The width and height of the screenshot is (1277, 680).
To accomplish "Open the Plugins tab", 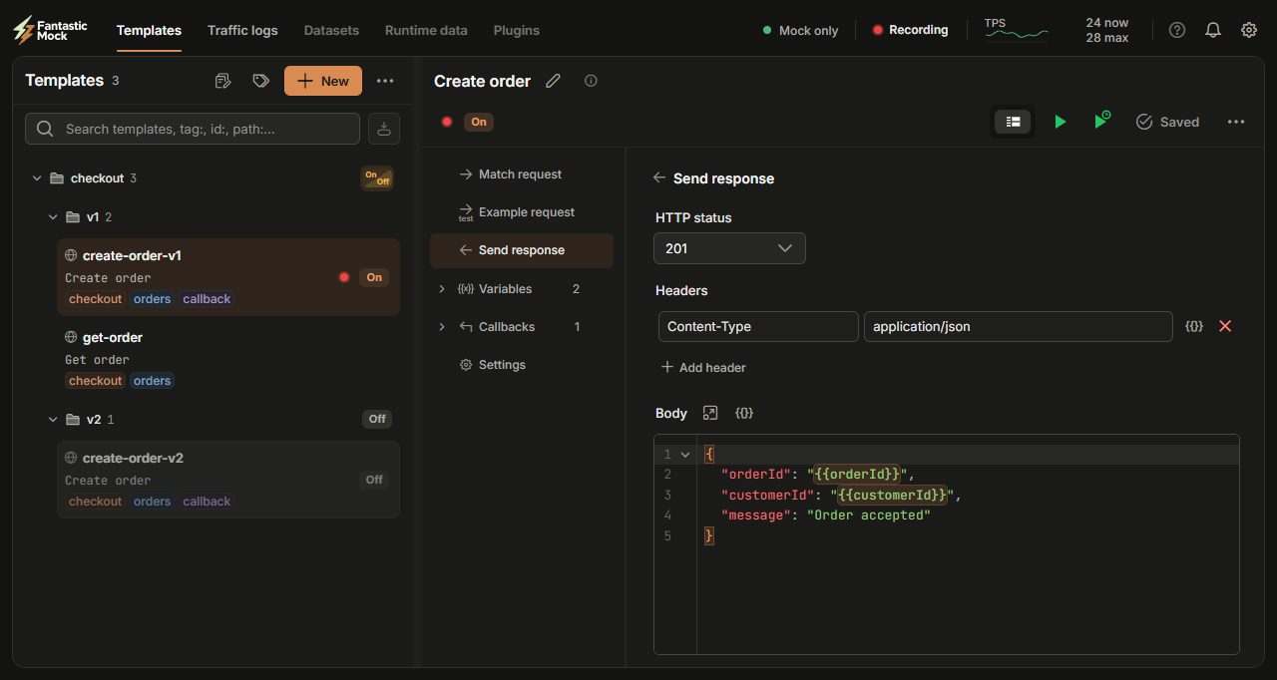I will click(x=517, y=30).
